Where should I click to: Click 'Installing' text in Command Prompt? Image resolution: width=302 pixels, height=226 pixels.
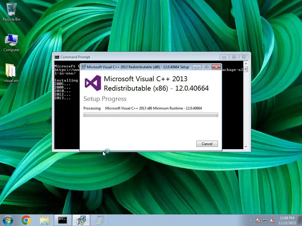point(66,80)
